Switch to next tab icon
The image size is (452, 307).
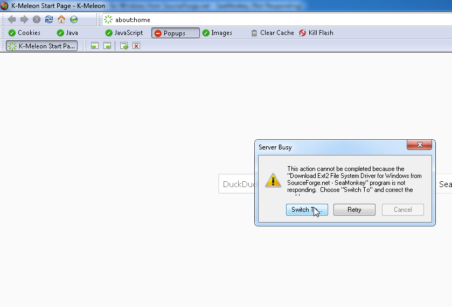tap(107, 46)
